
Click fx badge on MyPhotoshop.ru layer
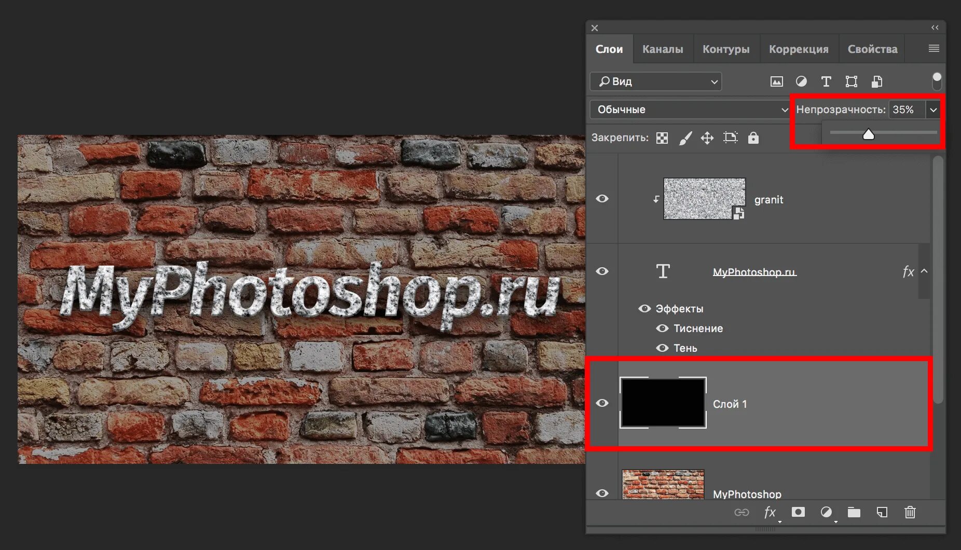click(x=908, y=271)
